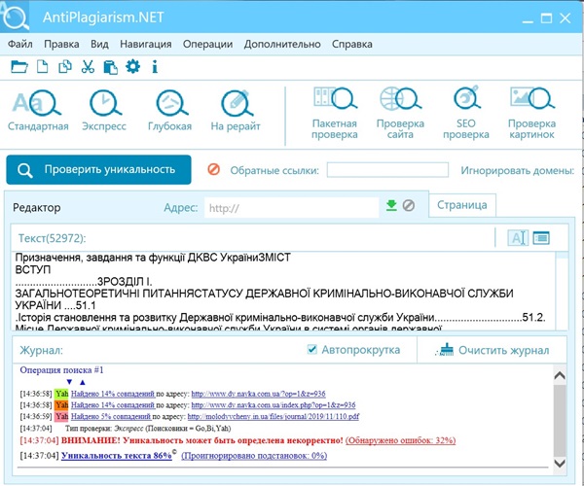Open molodyvcheny.in.ua journal PDF link

point(274,416)
